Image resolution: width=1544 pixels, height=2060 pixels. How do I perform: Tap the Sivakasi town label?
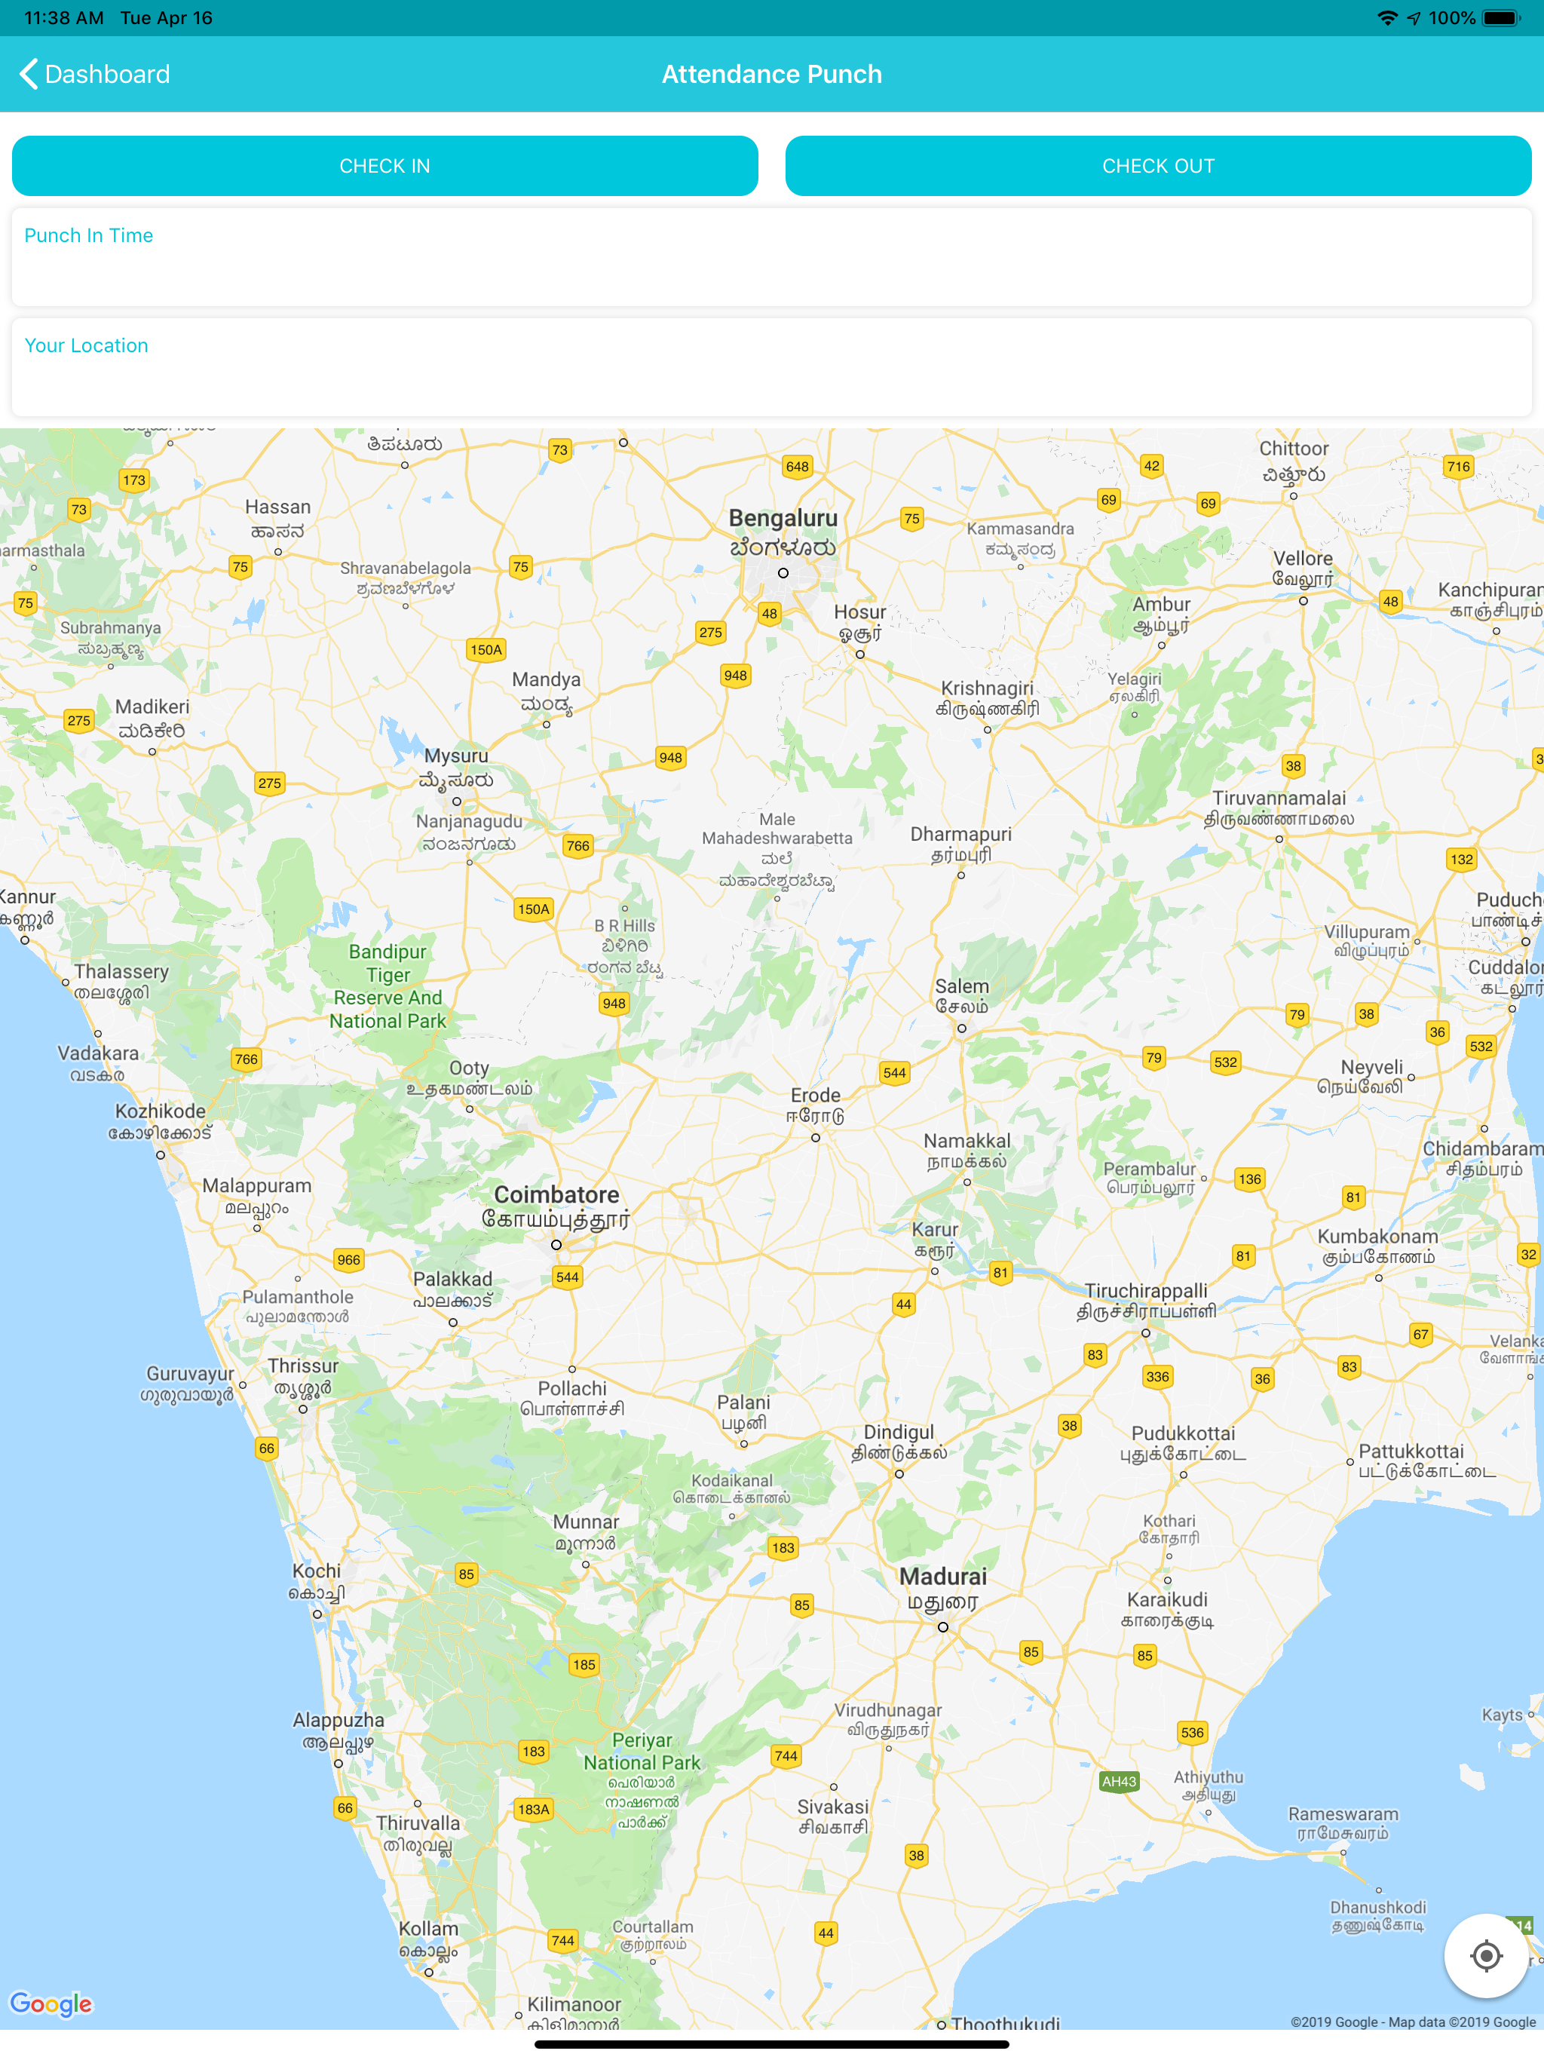coord(832,1816)
